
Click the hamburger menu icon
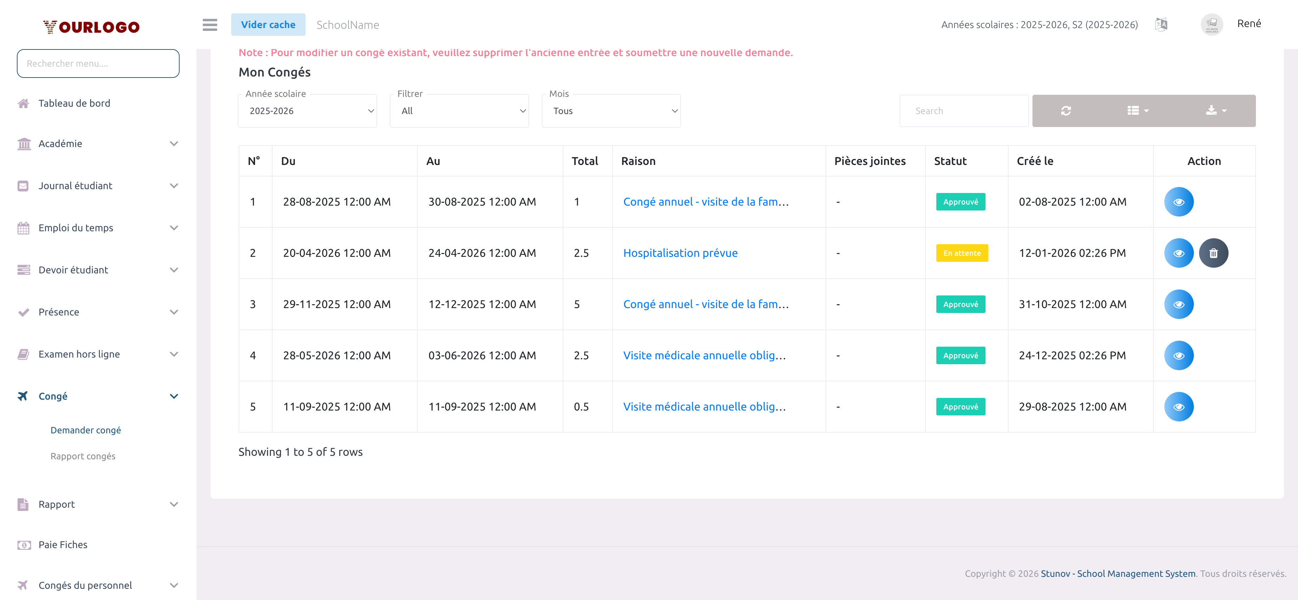coord(210,25)
